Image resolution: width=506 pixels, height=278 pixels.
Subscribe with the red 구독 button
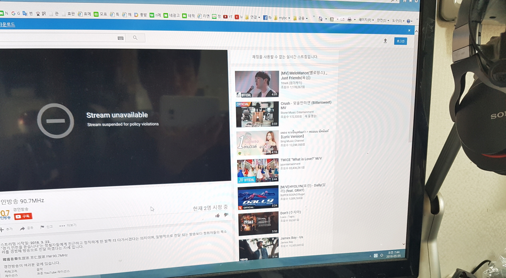23,216
